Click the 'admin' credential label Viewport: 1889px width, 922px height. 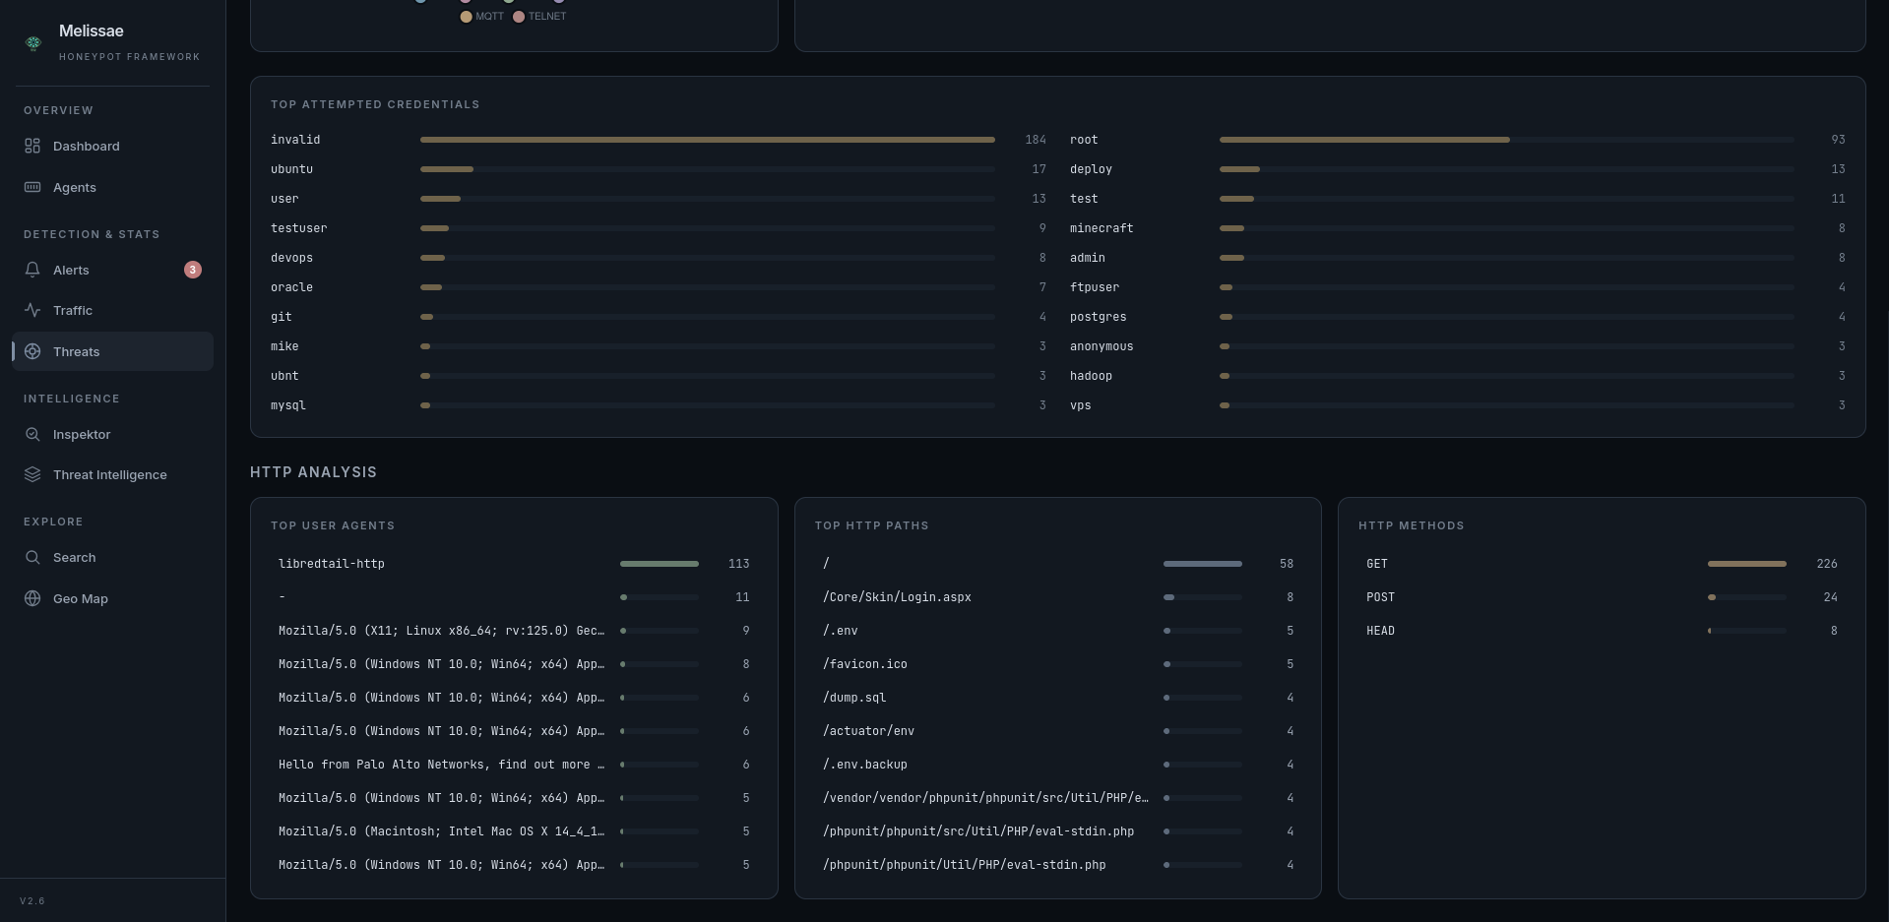point(1088,258)
